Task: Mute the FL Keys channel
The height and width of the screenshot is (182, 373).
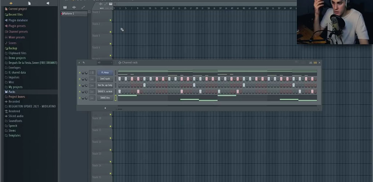Action: coord(80,73)
